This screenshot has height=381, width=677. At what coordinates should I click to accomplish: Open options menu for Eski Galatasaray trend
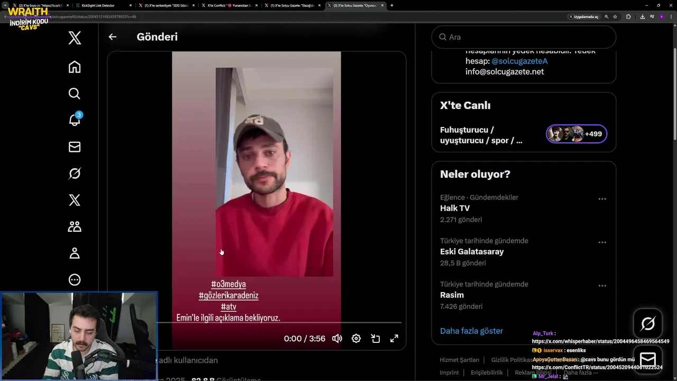coord(602,242)
